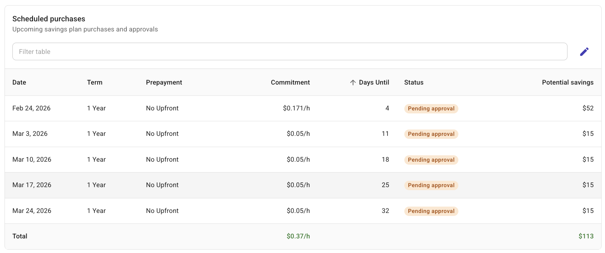The height and width of the screenshot is (253, 605).
Task: Click the $113 total potential savings
Action: click(x=585, y=236)
